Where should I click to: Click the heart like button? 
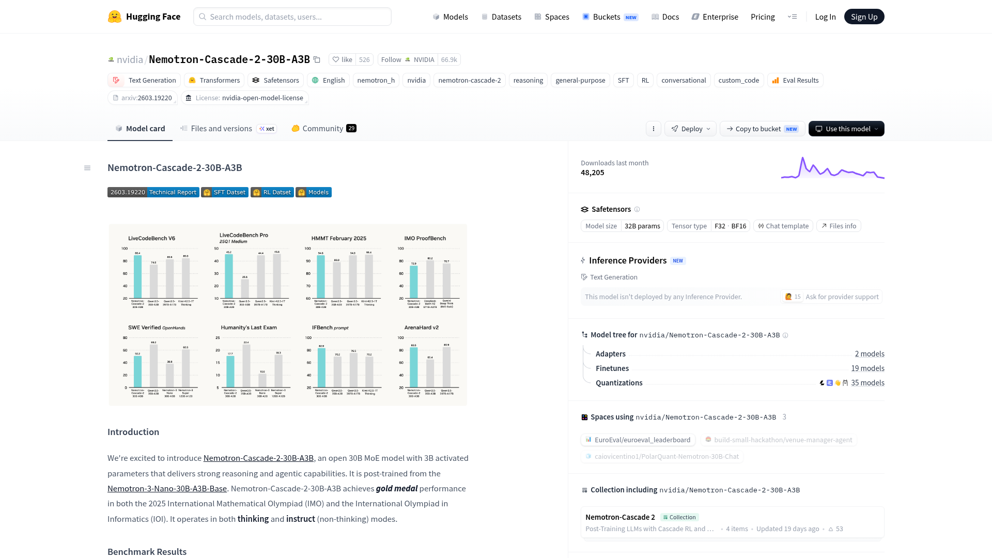342,59
